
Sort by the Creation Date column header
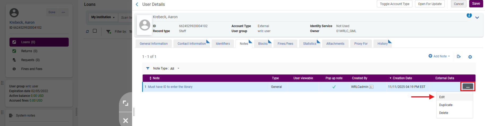(402, 78)
